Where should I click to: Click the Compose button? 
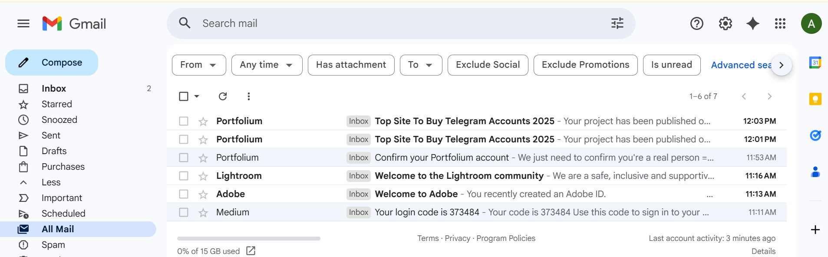click(x=52, y=63)
